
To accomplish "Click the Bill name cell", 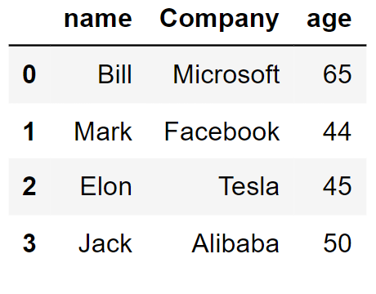I will point(115,74).
